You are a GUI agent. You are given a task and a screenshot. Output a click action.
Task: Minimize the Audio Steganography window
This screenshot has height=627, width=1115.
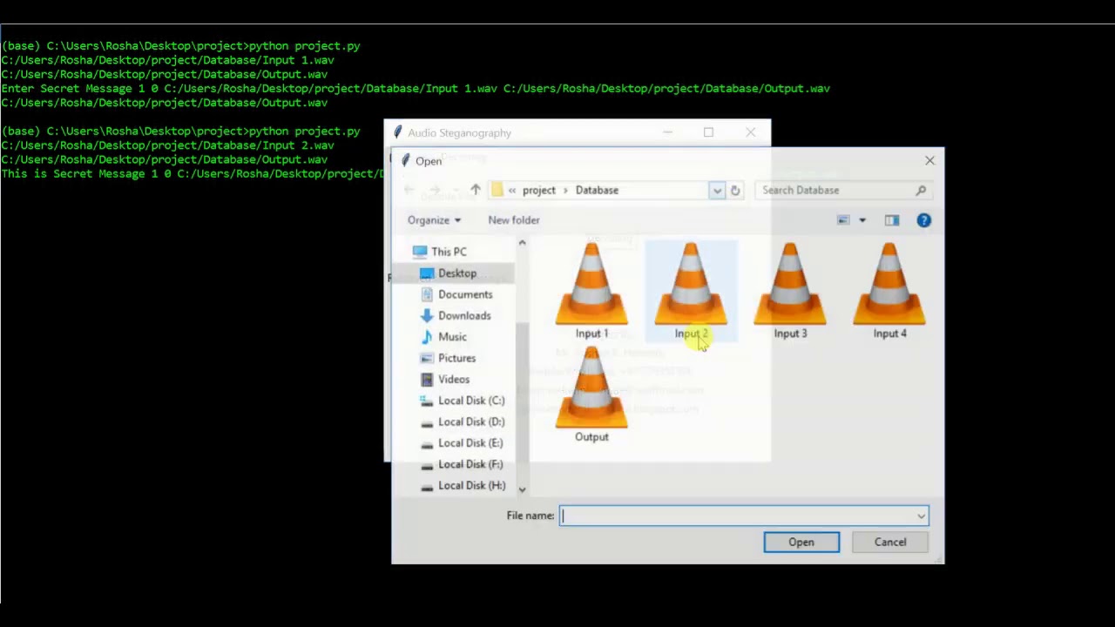pos(668,132)
